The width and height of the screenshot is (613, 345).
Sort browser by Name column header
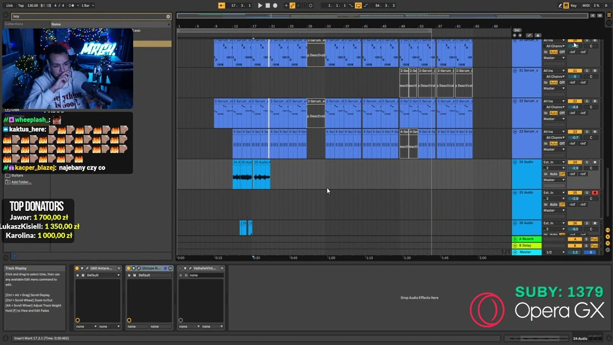(111, 24)
